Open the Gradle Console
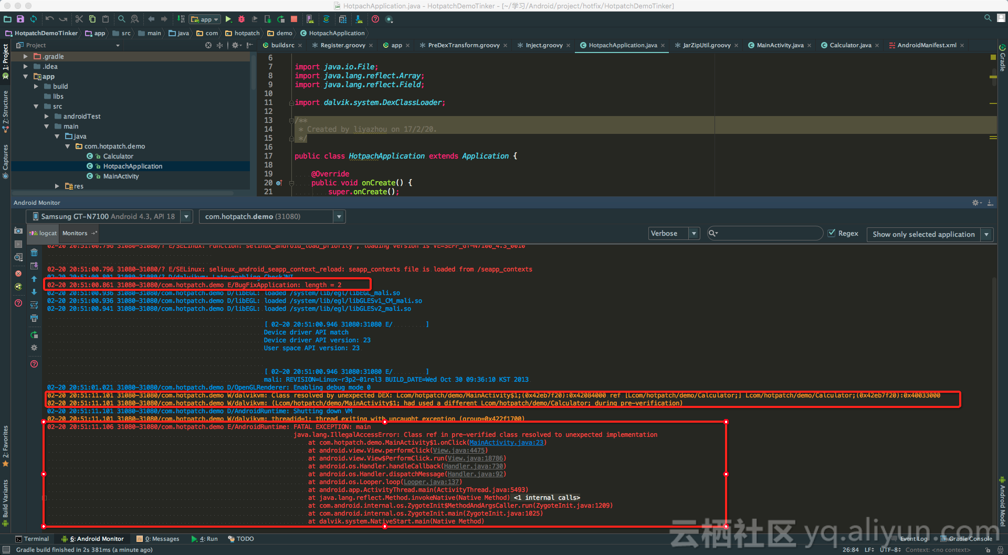 click(966, 539)
